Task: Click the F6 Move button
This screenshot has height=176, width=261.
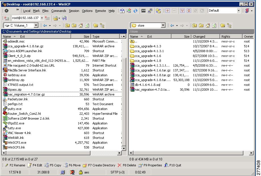Action: [x=72, y=165]
